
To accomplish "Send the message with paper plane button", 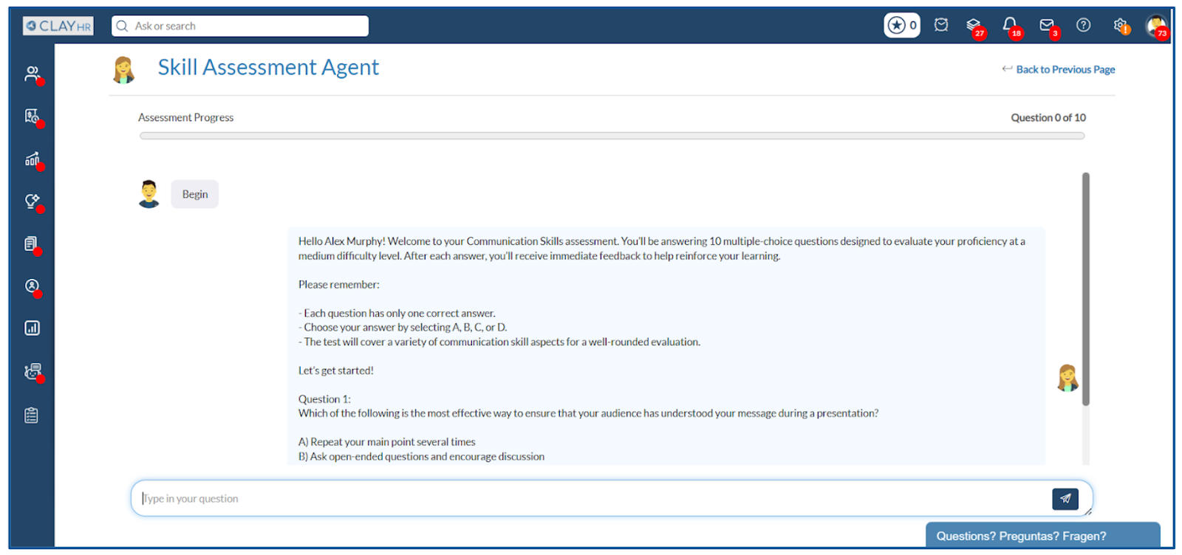I will tap(1065, 499).
